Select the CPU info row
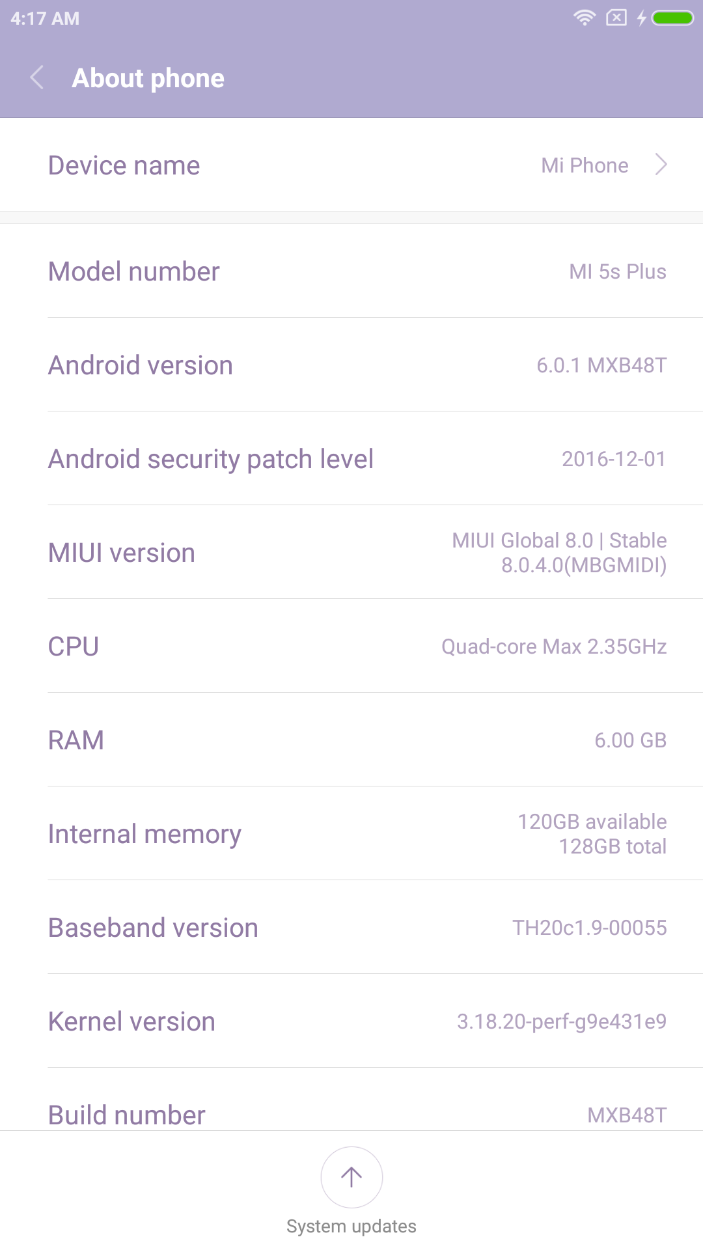703x1250 pixels. pyautogui.click(x=351, y=646)
